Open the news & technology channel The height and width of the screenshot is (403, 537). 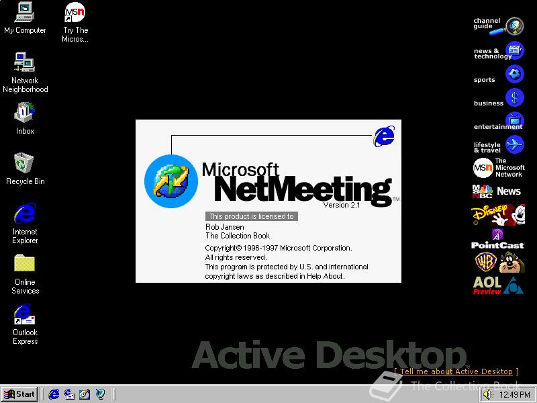(x=498, y=52)
